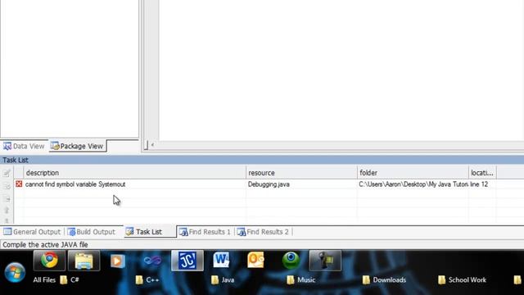Screen dimensions: 524x295
Task: Open Google Chrome from the taskbar
Action: click(49, 261)
